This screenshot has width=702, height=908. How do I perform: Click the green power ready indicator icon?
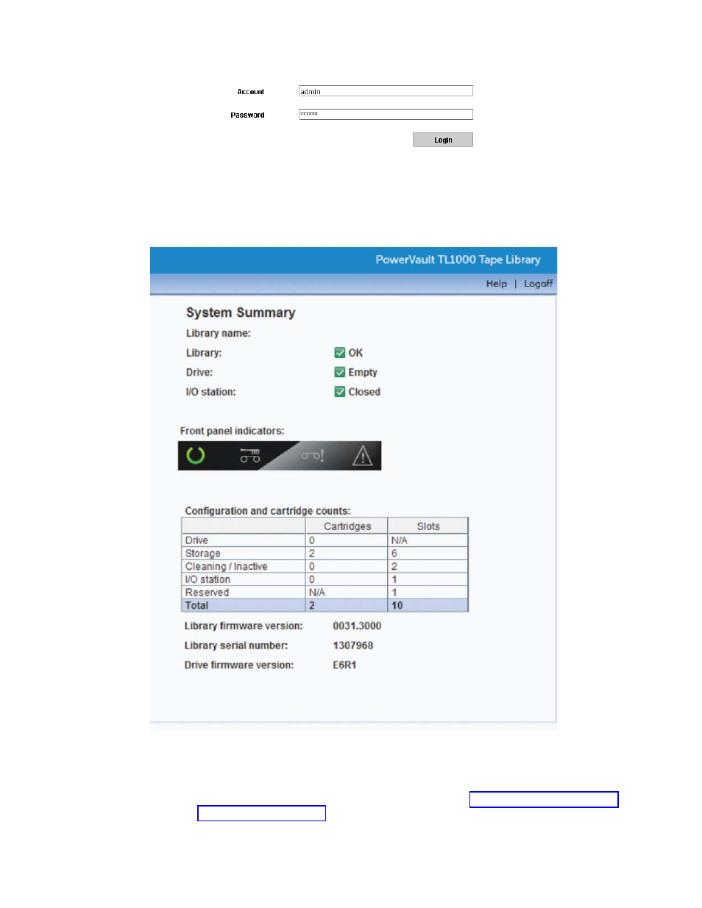pyautogui.click(x=196, y=456)
